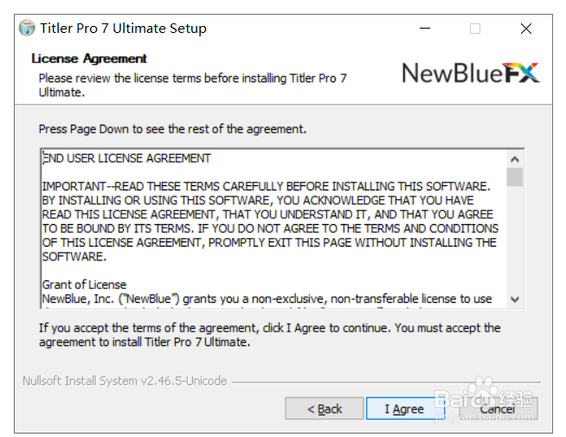
Task: Click the I Agree button
Action: (x=404, y=408)
